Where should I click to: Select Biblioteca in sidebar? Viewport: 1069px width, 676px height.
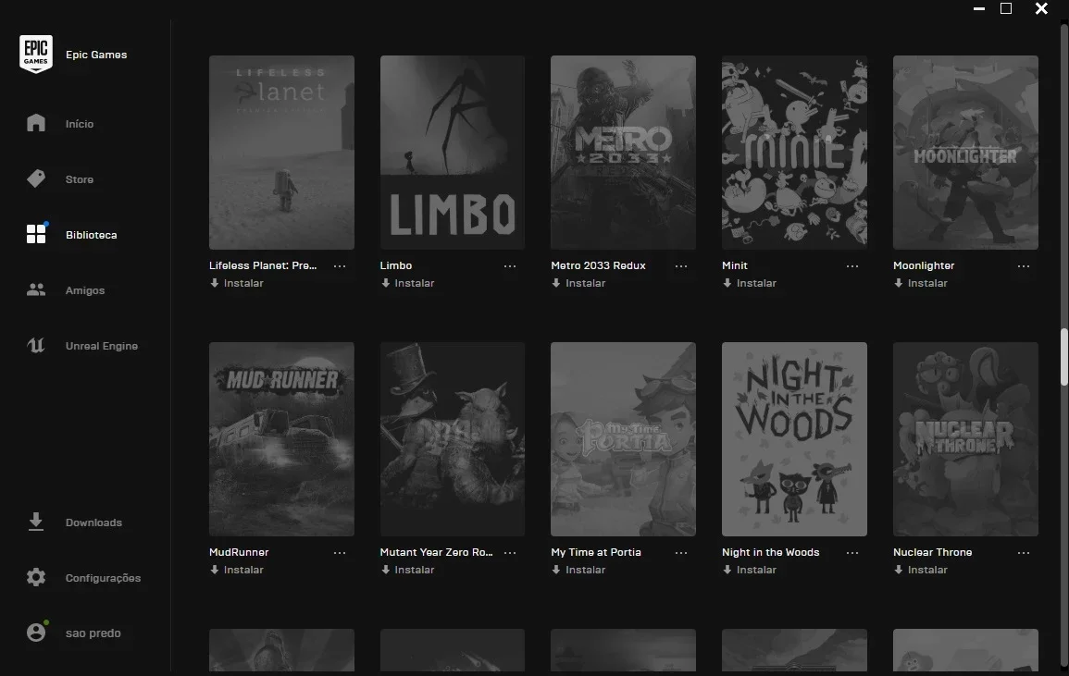tap(92, 234)
